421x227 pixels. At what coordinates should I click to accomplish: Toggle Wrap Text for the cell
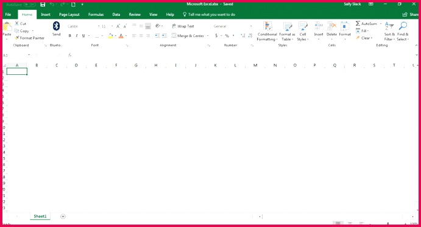(183, 26)
